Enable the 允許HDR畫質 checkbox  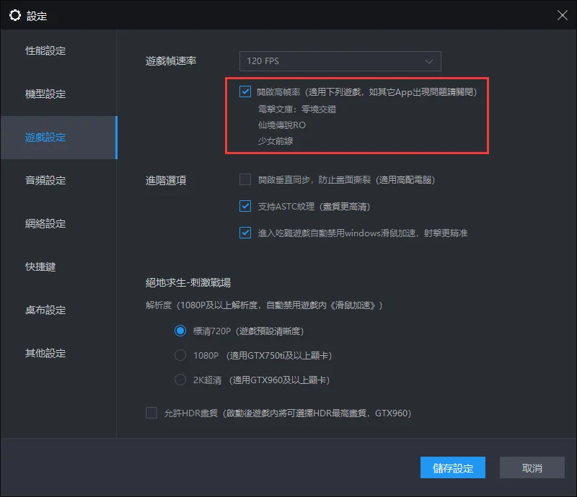pyautogui.click(x=151, y=413)
